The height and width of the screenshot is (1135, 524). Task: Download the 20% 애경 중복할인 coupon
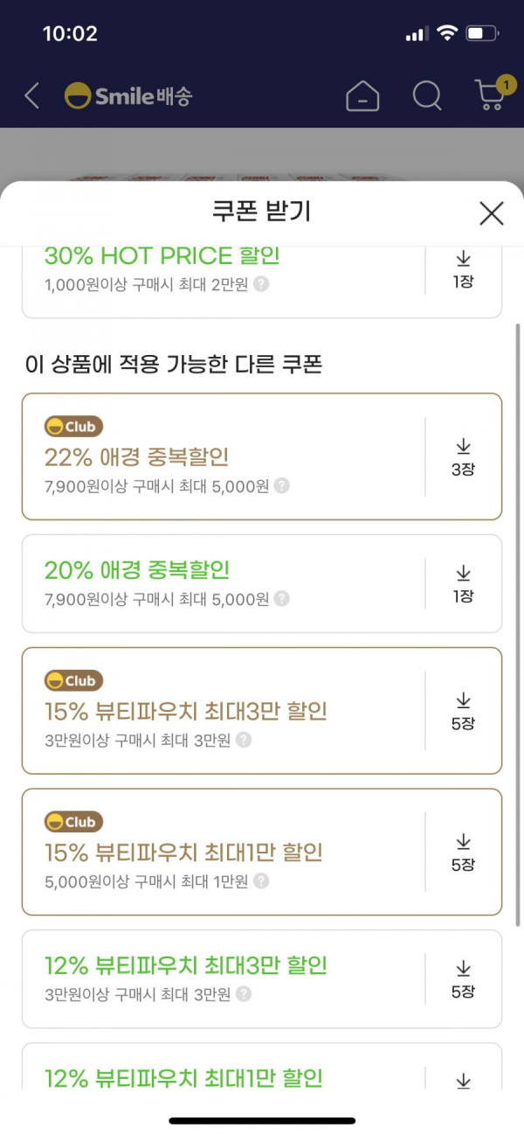click(463, 584)
